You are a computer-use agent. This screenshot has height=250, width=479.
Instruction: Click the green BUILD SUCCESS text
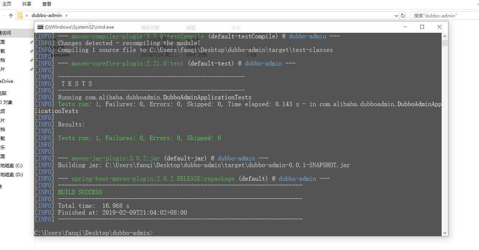point(80,192)
